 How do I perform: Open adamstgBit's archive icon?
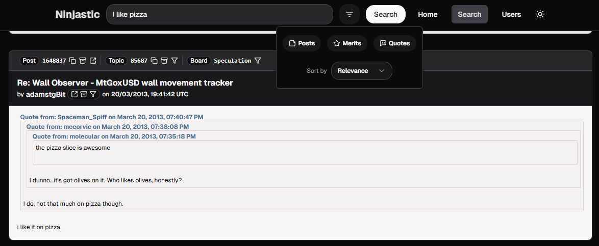click(84, 94)
